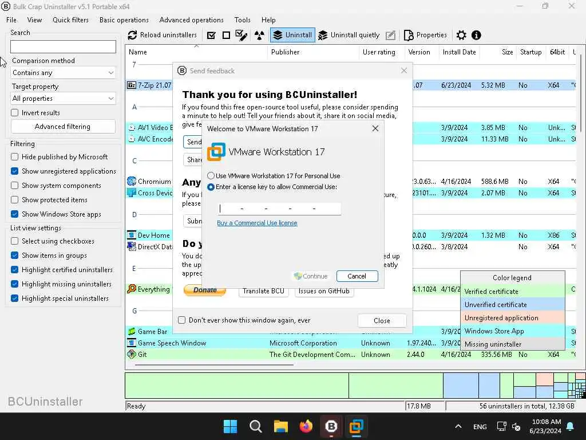Open the Quick filters menu

point(70,20)
